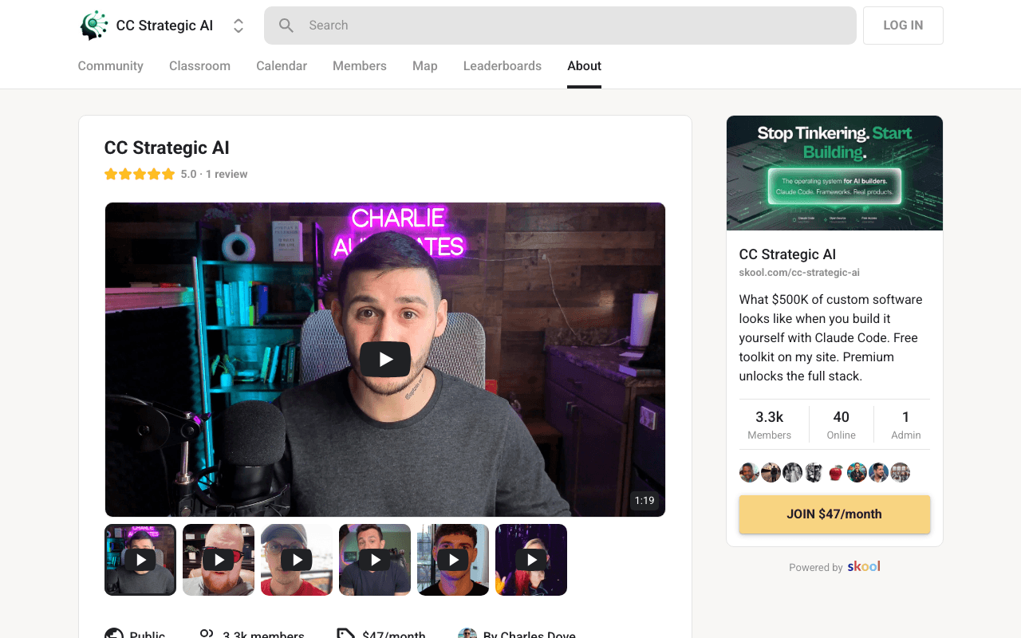Screen dimensions: 1021x638
Task: Click the Charles Dove creator avatar
Action: (467, 635)
